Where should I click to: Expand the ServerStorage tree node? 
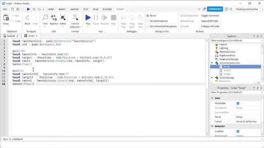[212, 78]
